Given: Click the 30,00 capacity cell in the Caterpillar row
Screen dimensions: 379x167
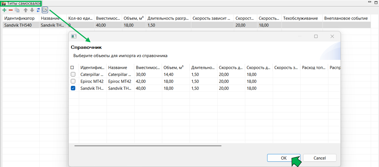Looking at the screenshot, I should pos(148,74).
